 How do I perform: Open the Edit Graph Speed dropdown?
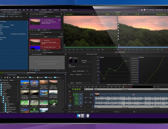point(87,62)
